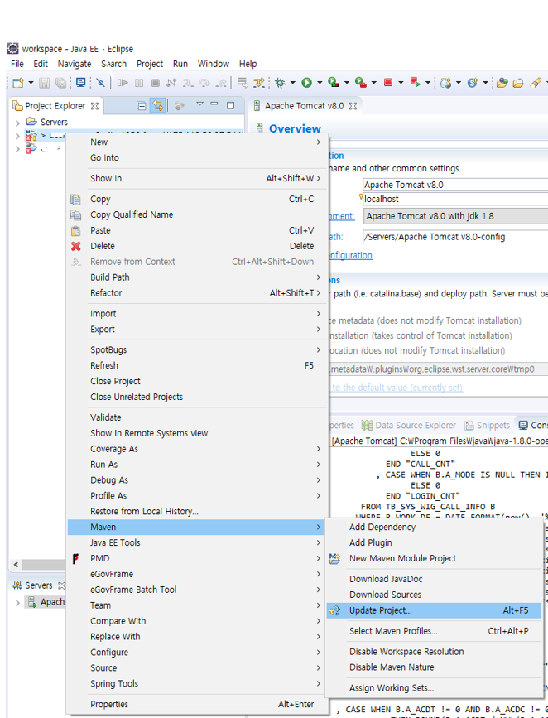The width and height of the screenshot is (548, 718).
Task: Expand the Servers folder in Project Explorer
Action: coord(17,123)
